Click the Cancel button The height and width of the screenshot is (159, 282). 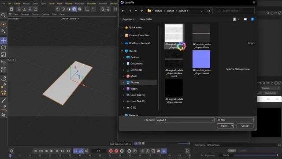(x=245, y=126)
